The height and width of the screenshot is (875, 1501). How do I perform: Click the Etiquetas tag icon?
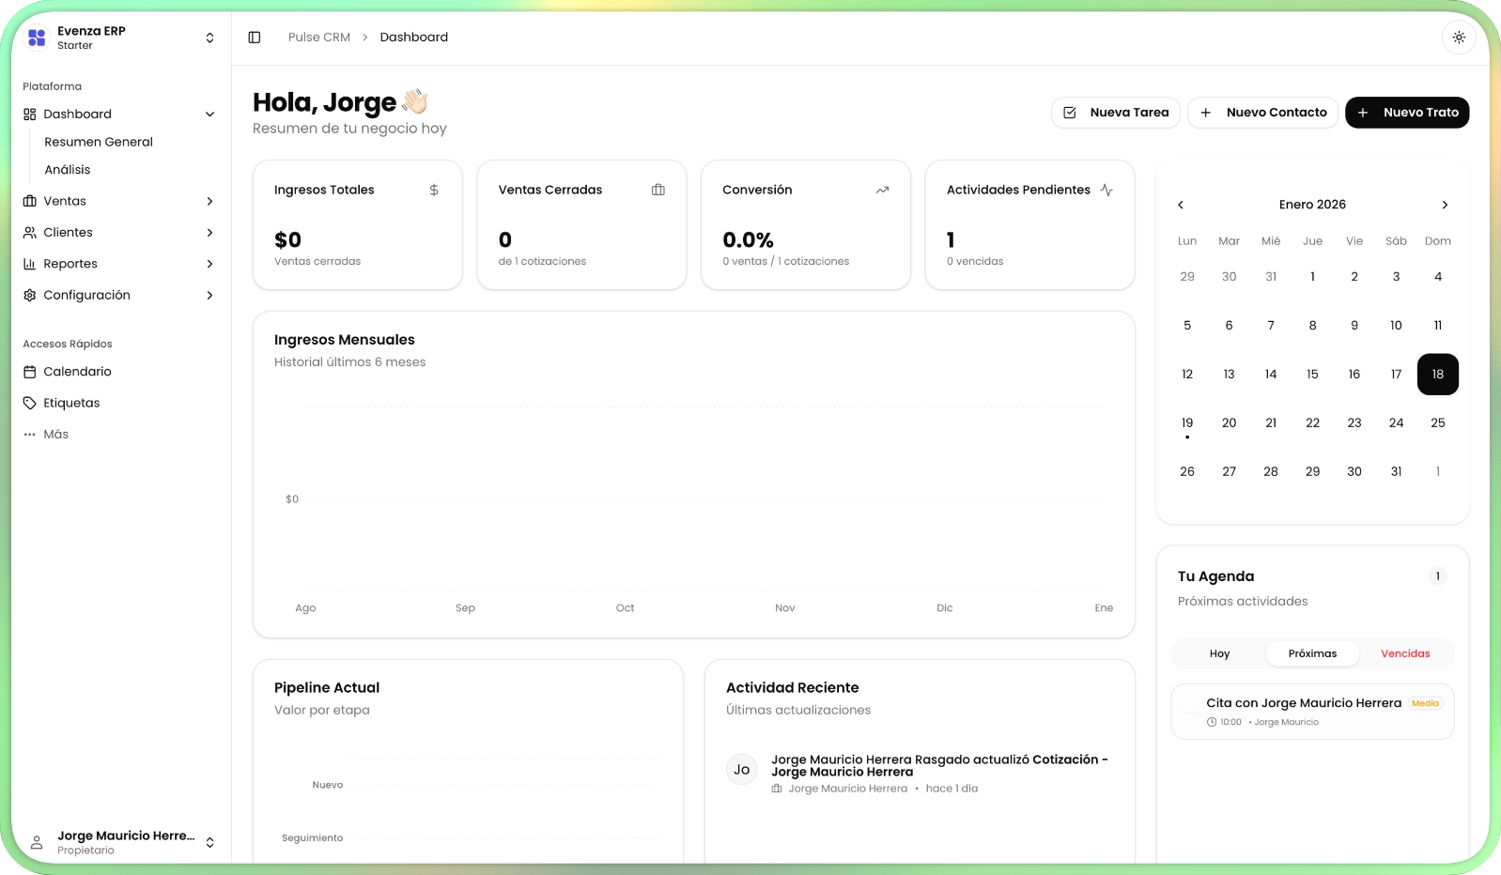(x=30, y=403)
